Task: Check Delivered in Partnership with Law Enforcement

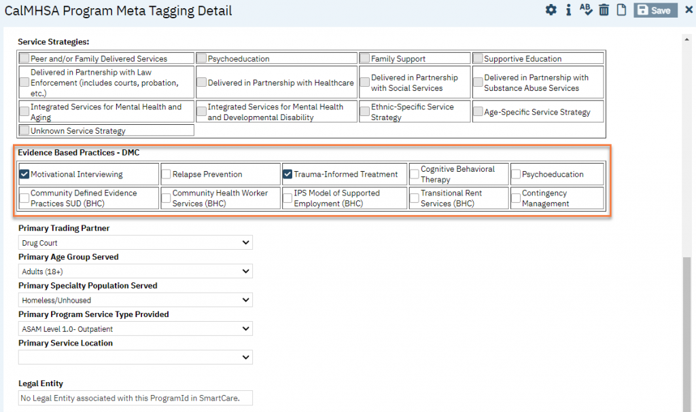Action: click(24, 82)
